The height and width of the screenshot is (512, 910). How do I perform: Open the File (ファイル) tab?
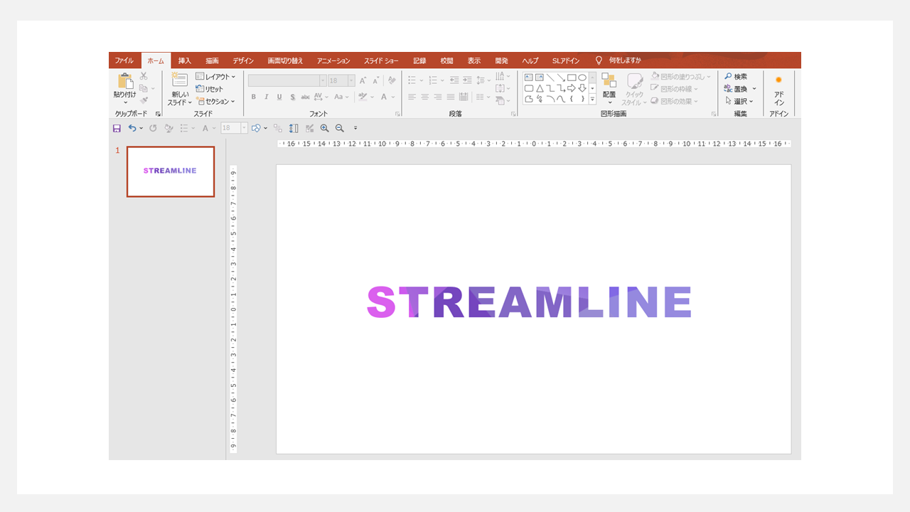pos(124,60)
